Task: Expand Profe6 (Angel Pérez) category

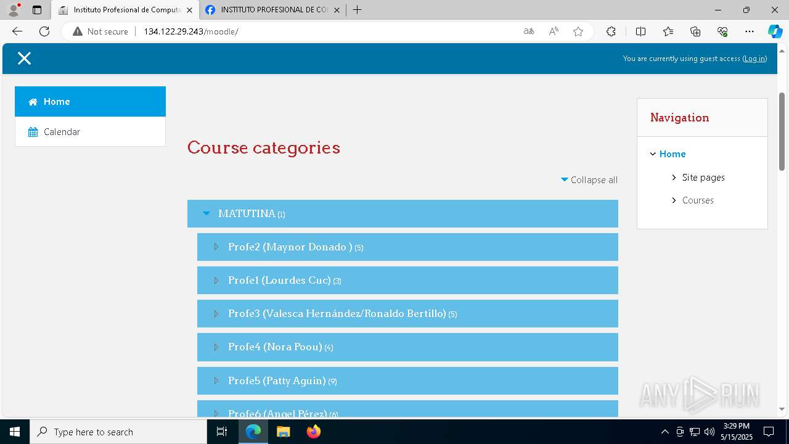Action: [x=216, y=413]
